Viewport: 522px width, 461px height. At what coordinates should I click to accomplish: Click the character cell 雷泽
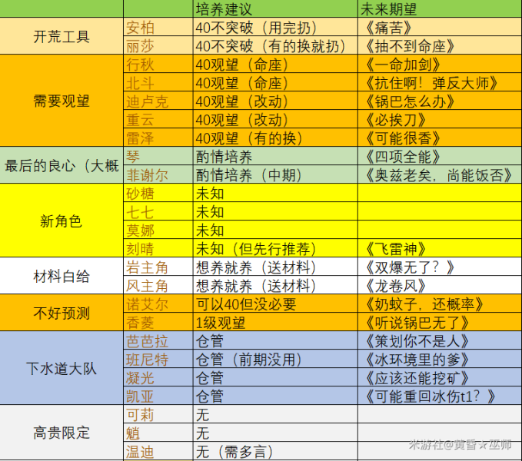(x=158, y=138)
